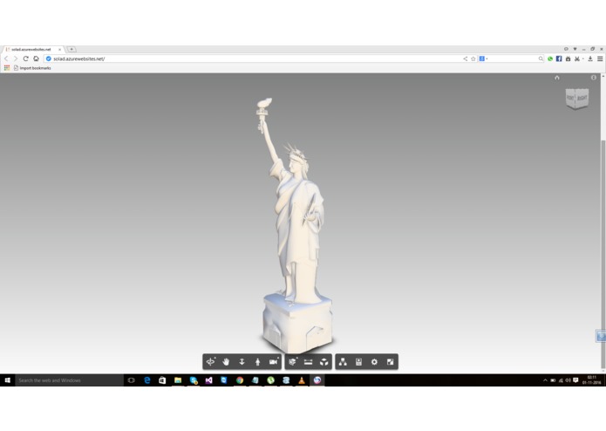This screenshot has width=606, height=431.
Task: Click the browser search box
Action: pos(513,58)
